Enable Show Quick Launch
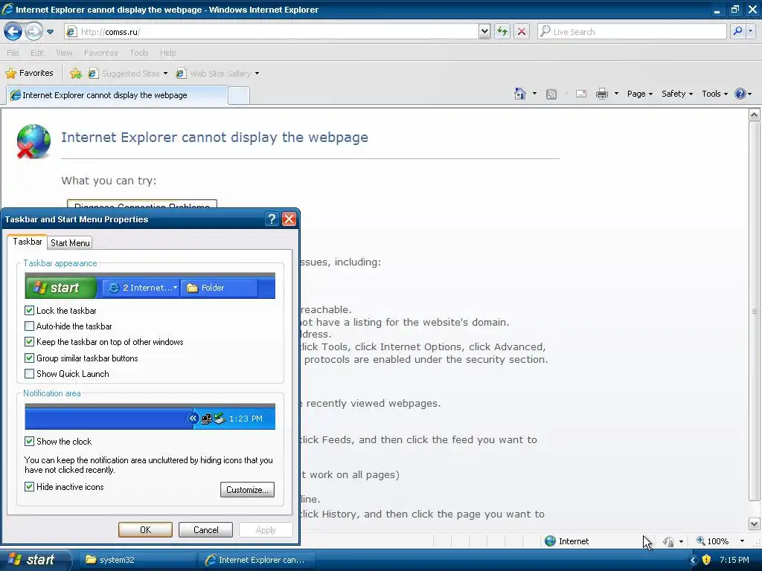The height and width of the screenshot is (571, 762). pyautogui.click(x=29, y=374)
